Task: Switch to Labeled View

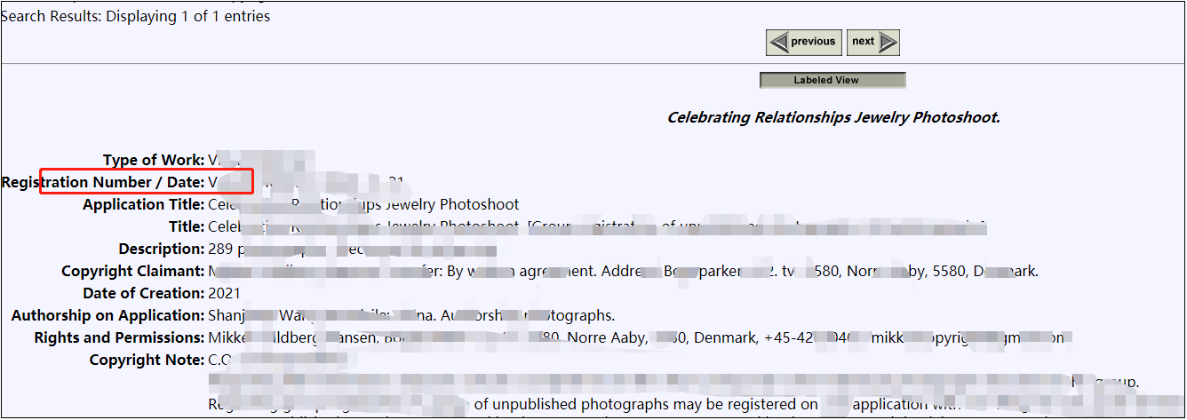Action: click(x=832, y=80)
